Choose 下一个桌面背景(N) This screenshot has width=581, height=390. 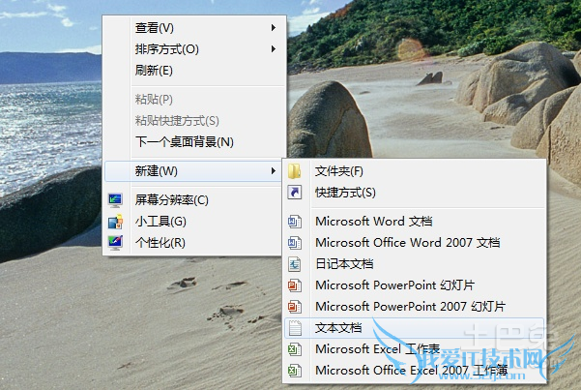(x=194, y=141)
